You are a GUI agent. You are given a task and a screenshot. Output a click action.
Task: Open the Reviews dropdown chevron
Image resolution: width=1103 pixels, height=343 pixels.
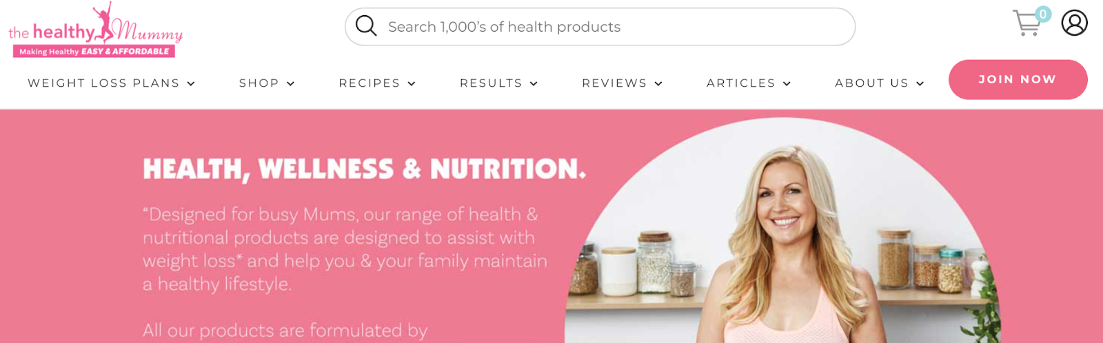click(x=658, y=83)
